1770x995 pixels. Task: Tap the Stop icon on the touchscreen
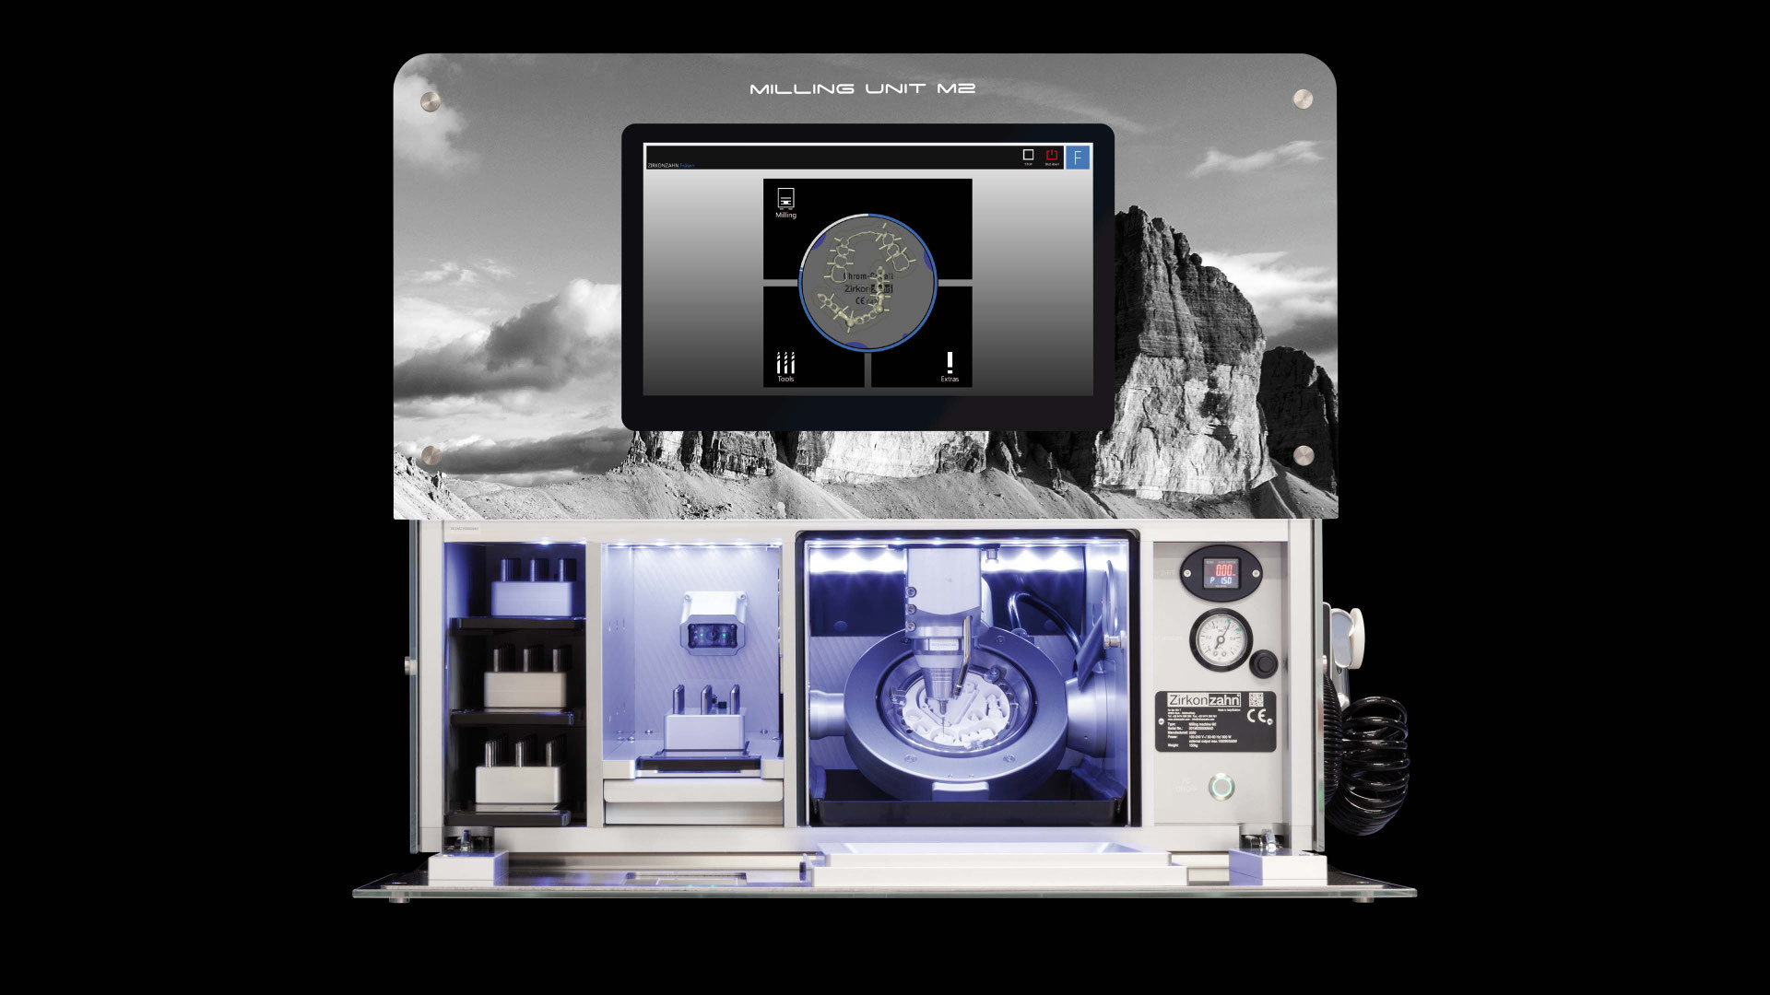[1028, 158]
